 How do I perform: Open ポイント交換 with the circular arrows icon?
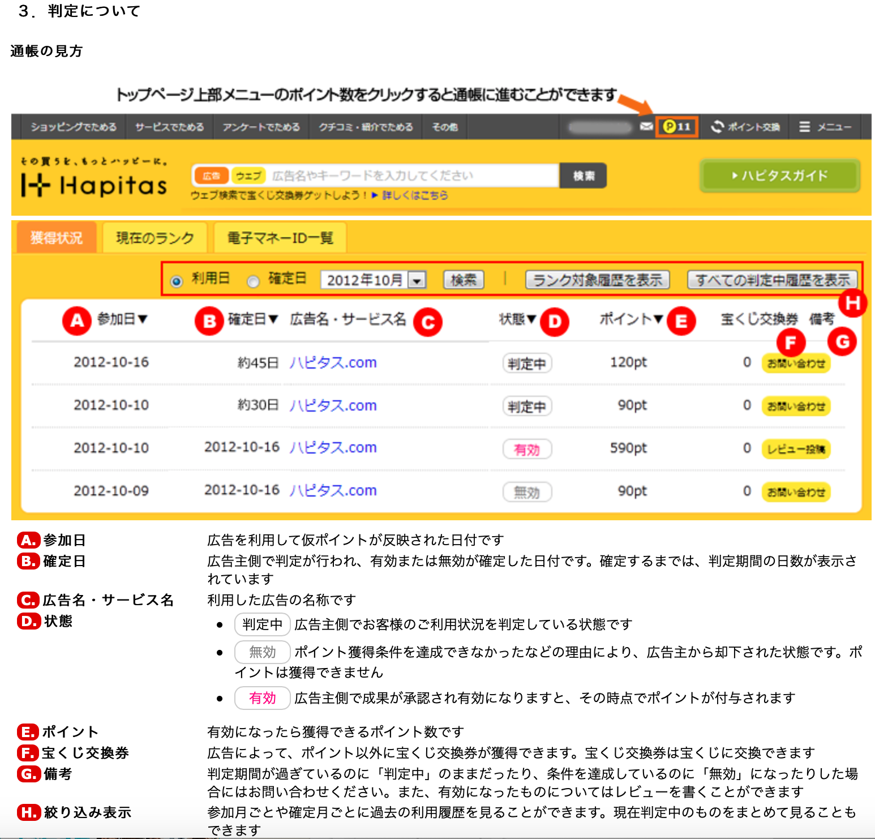(x=745, y=127)
